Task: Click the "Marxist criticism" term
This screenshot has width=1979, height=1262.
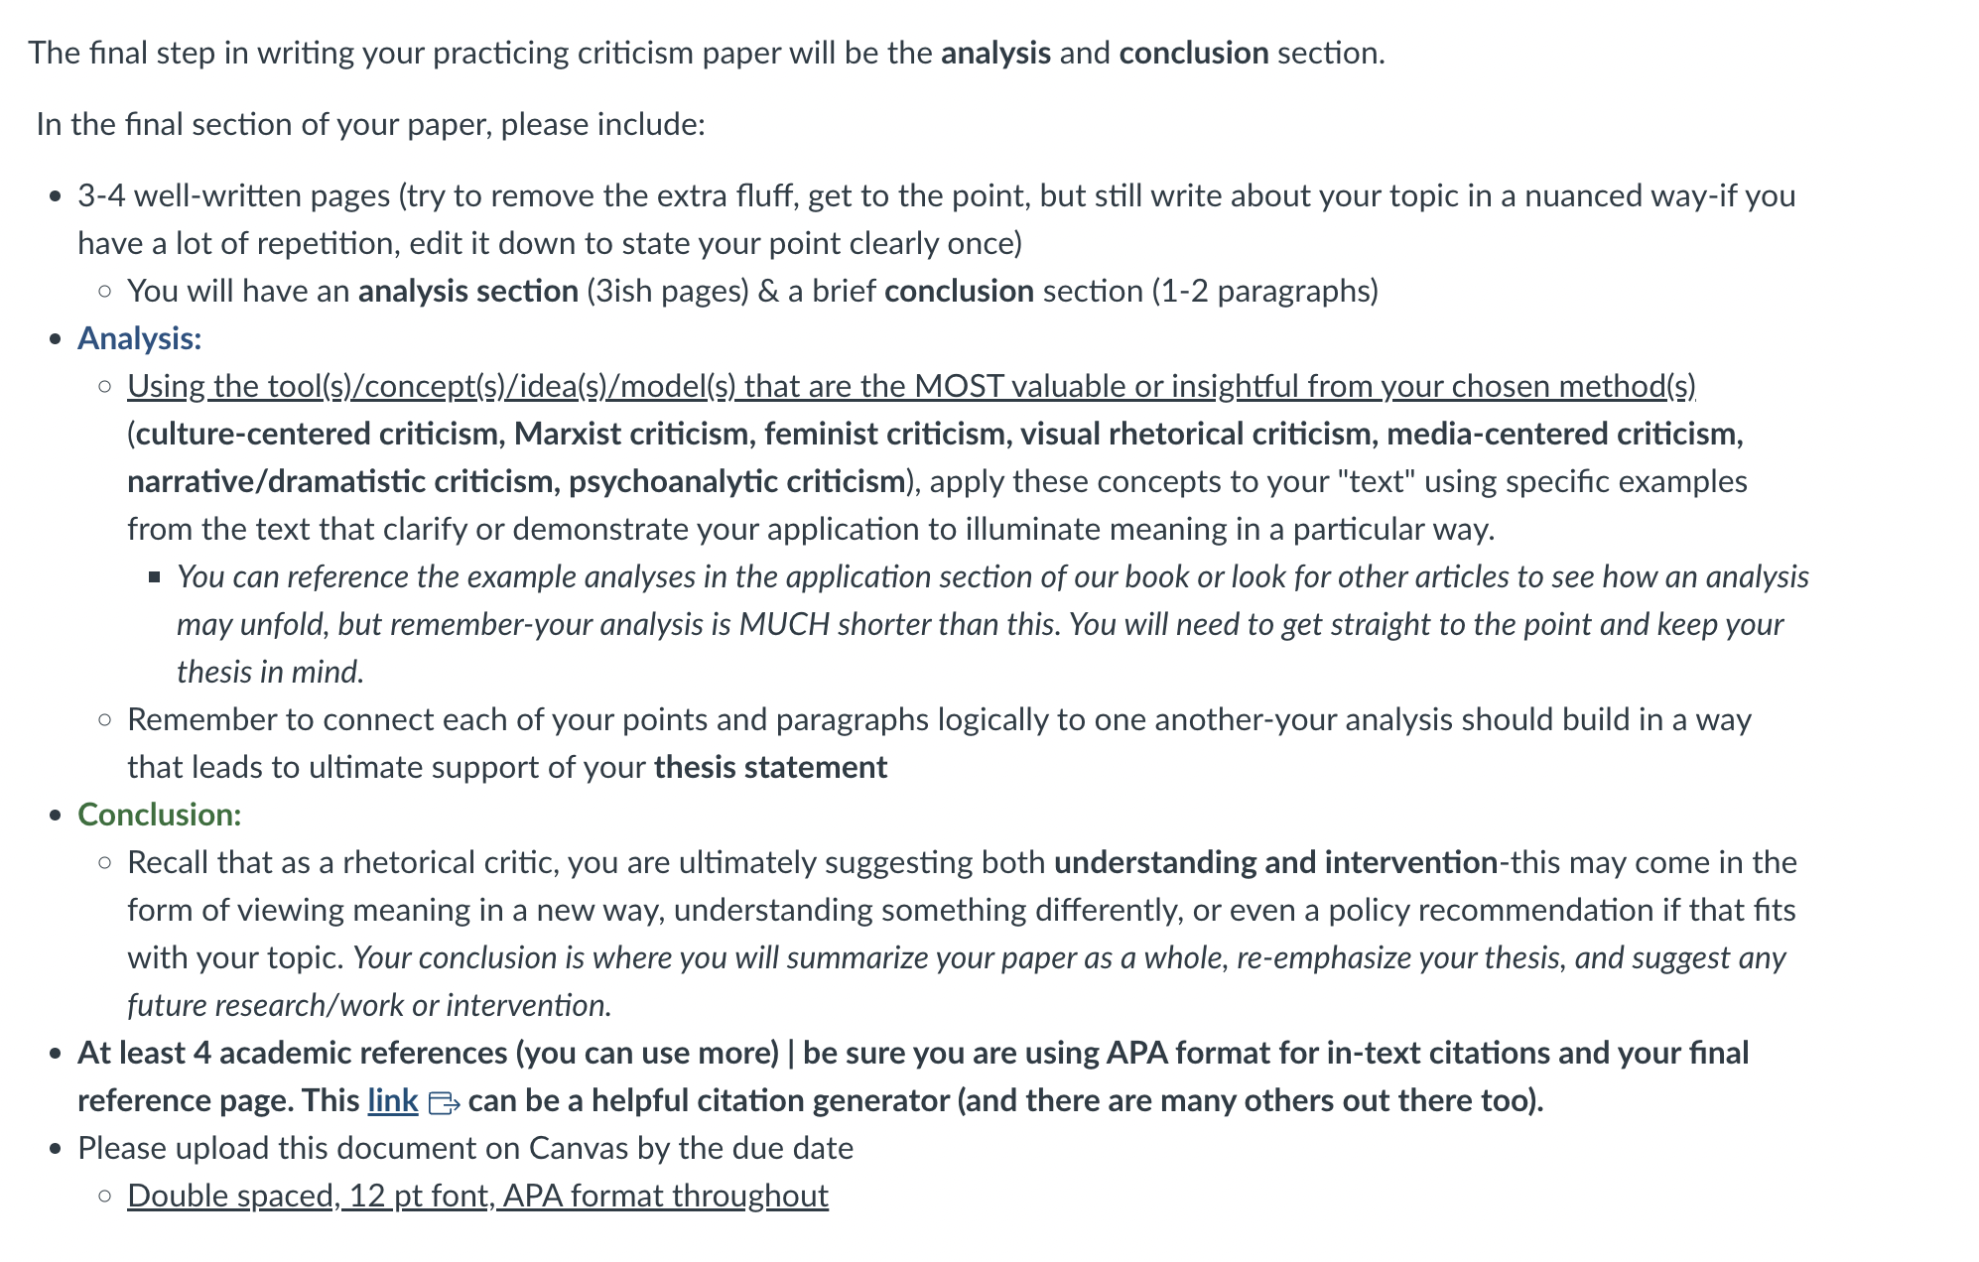Action: [630, 434]
